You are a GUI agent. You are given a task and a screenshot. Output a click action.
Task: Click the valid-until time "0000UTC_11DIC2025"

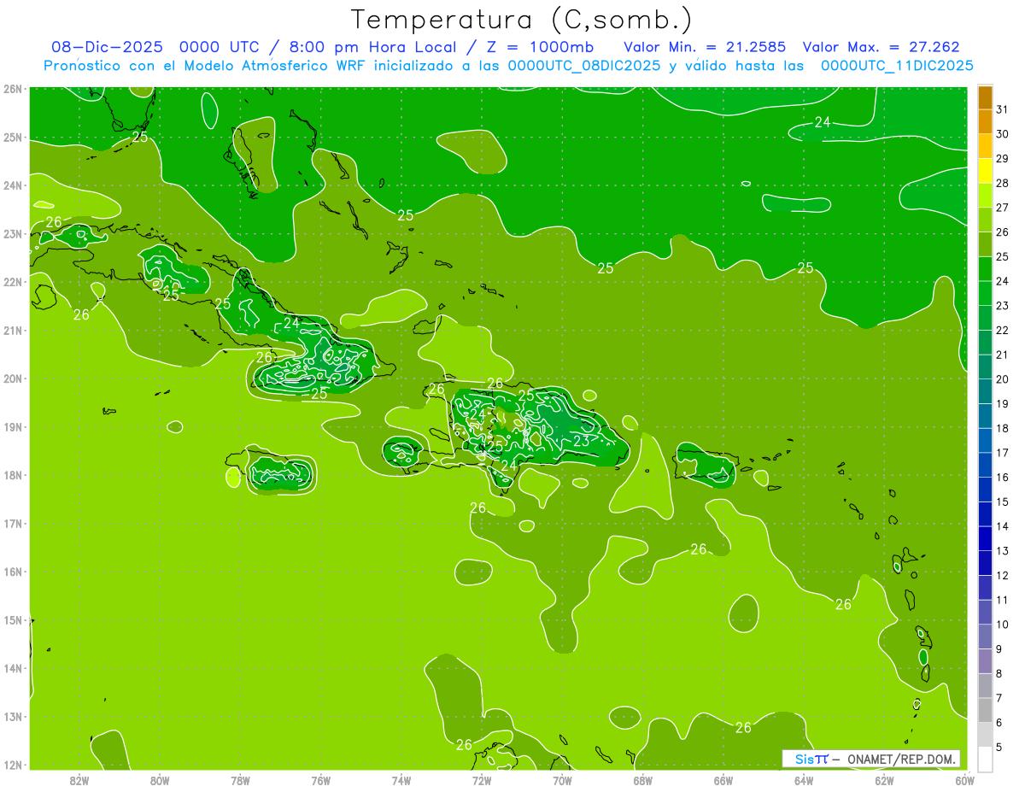[x=897, y=66]
